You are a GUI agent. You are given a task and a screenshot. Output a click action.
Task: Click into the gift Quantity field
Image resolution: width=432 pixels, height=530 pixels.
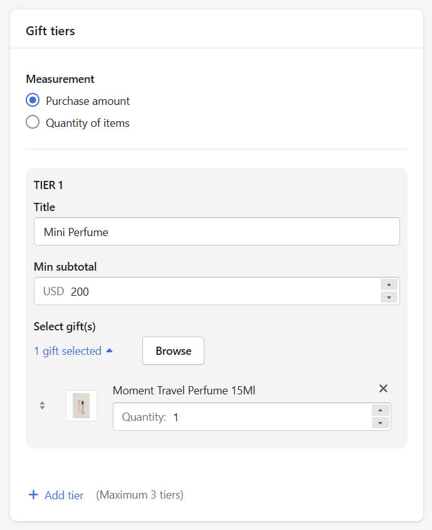pyautogui.click(x=243, y=417)
